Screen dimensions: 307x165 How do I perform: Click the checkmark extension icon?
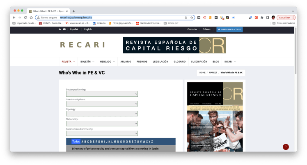click(x=227, y=18)
